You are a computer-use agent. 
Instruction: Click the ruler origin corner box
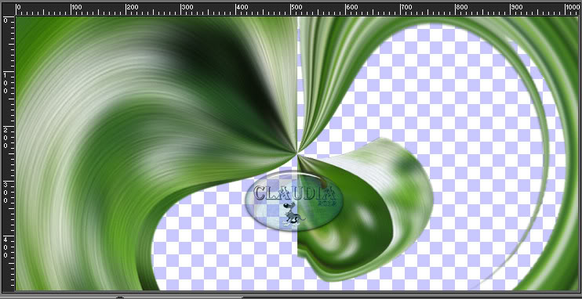click(x=8, y=8)
